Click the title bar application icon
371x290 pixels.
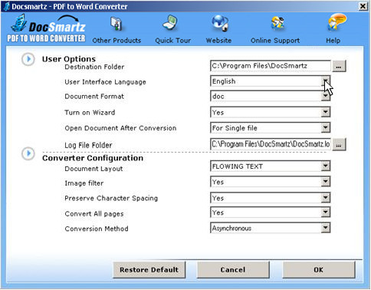[x=7, y=6]
